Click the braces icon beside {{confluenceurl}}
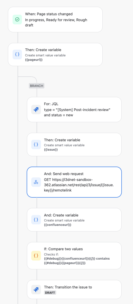 (36, 220)
